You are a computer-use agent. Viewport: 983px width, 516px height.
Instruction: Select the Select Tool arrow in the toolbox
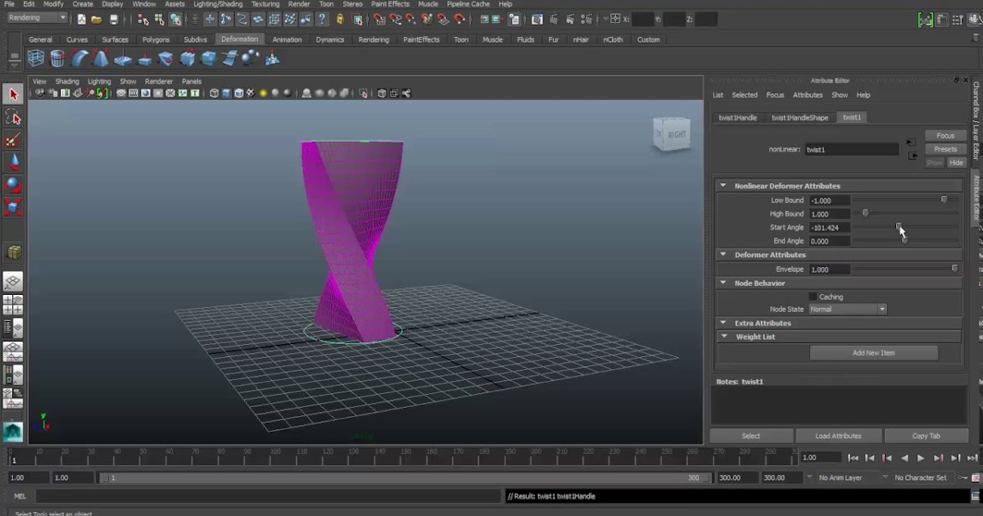[x=11, y=93]
